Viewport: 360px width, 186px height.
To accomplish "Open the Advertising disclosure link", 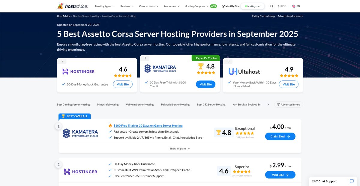I will (290, 16).
